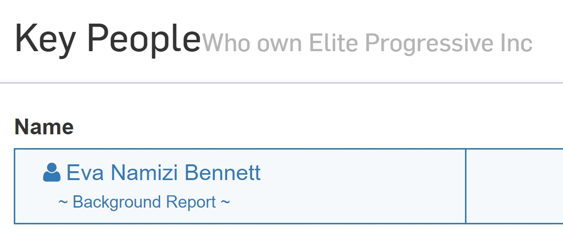Screen dimensions: 563x246
Task: Click the leading tilde before Background Report
Action: (x=63, y=202)
